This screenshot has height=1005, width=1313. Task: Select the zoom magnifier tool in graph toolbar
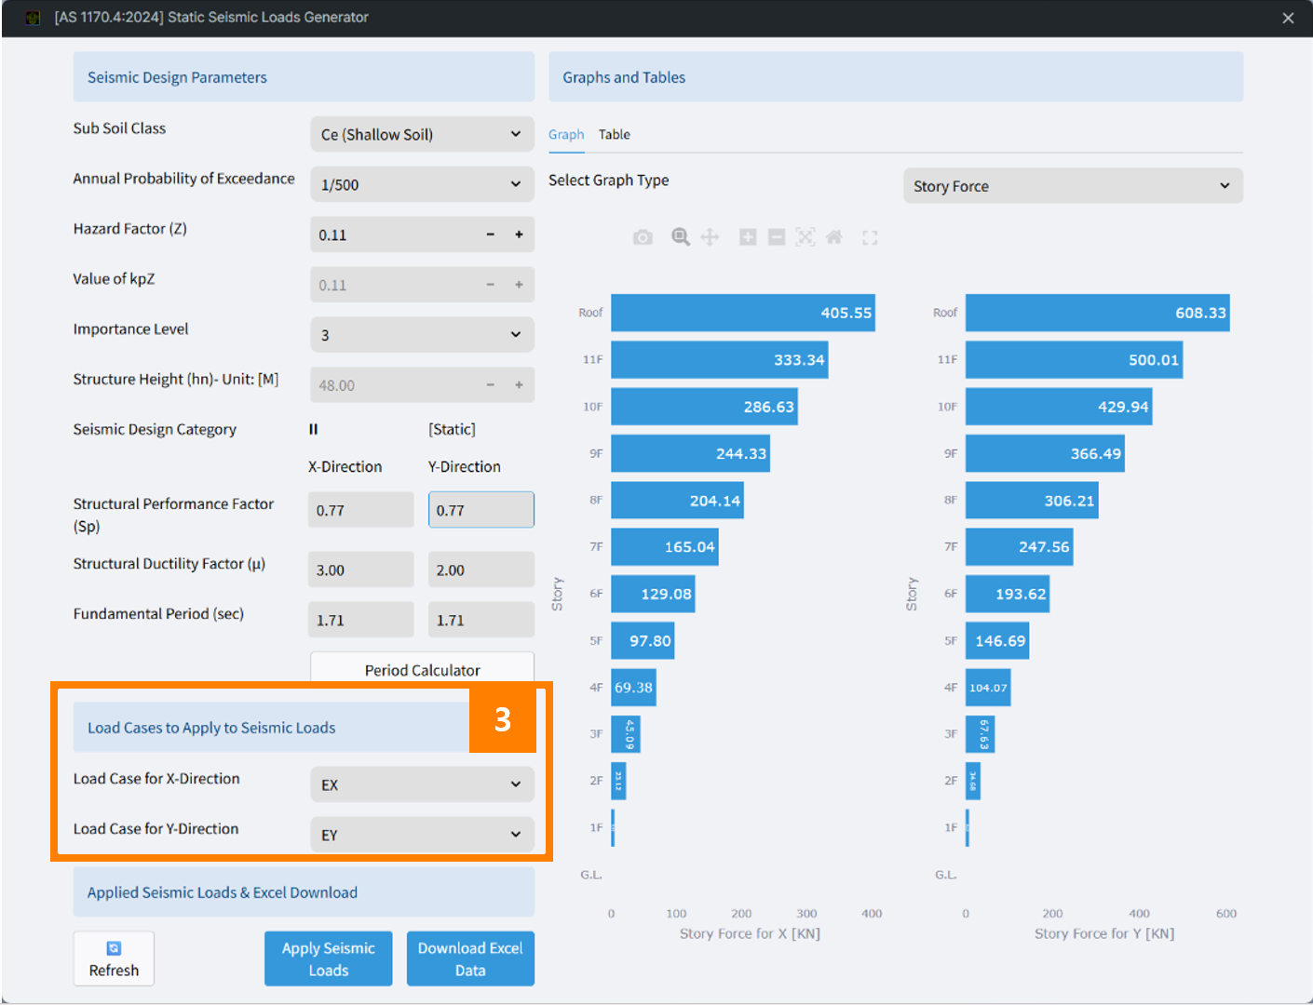(681, 237)
